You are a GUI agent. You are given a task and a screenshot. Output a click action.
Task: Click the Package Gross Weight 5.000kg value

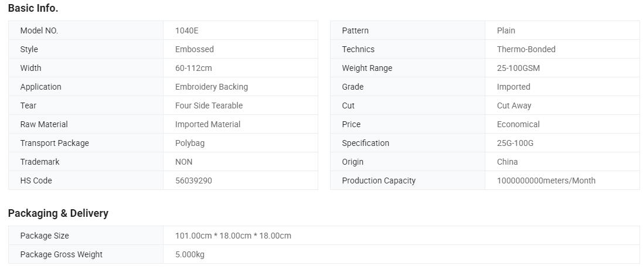coord(189,255)
